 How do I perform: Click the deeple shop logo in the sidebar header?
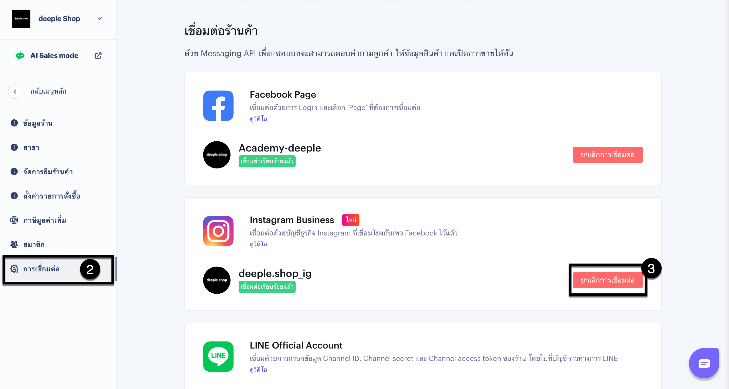[21, 19]
